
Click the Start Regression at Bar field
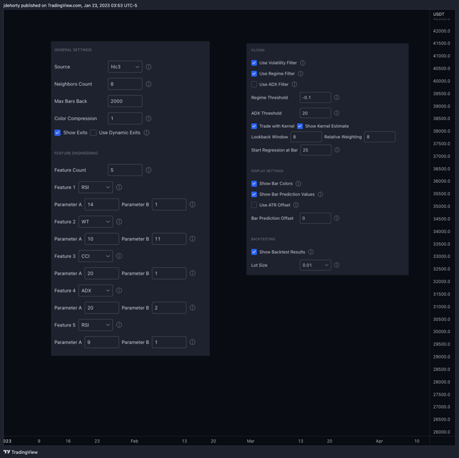pyautogui.click(x=315, y=150)
